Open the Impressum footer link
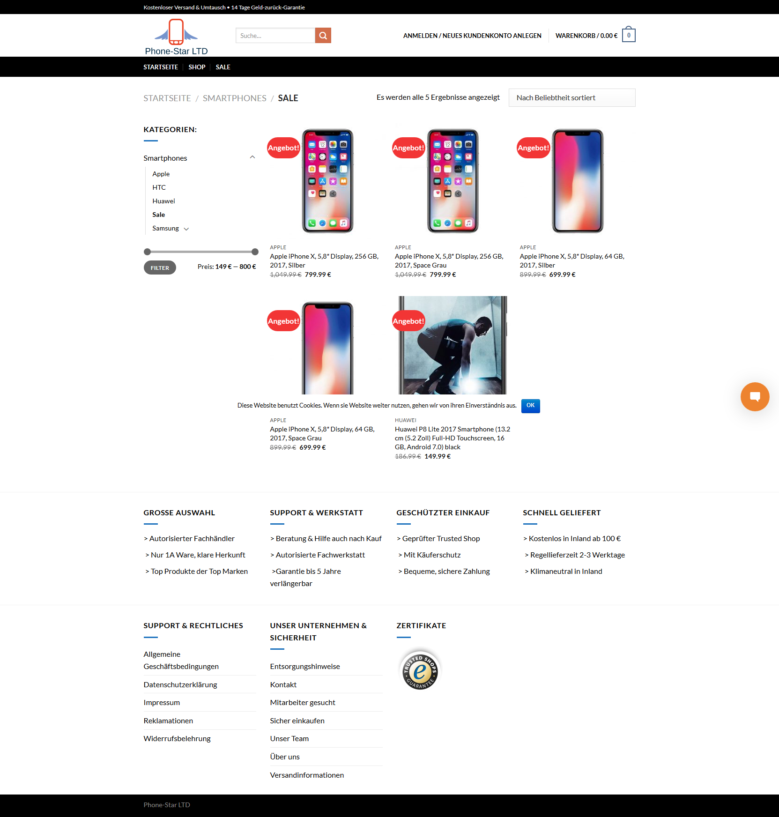779x817 pixels. (162, 703)
